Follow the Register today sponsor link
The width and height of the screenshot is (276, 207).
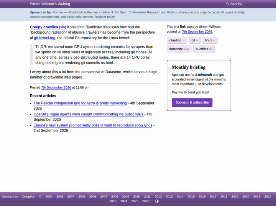pos(105,17)
